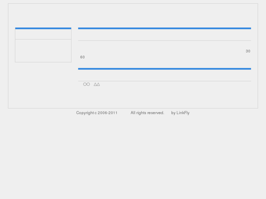Click the second section's empty header area

tap(164, 75)
